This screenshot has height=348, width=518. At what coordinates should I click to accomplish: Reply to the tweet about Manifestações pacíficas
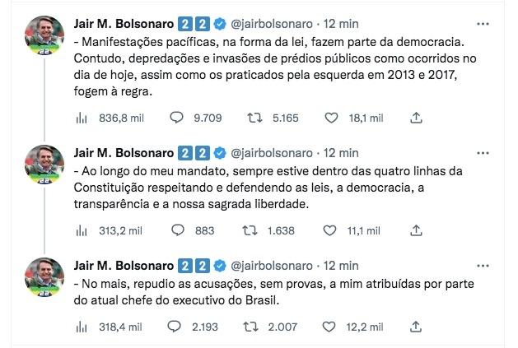(175, 118)
